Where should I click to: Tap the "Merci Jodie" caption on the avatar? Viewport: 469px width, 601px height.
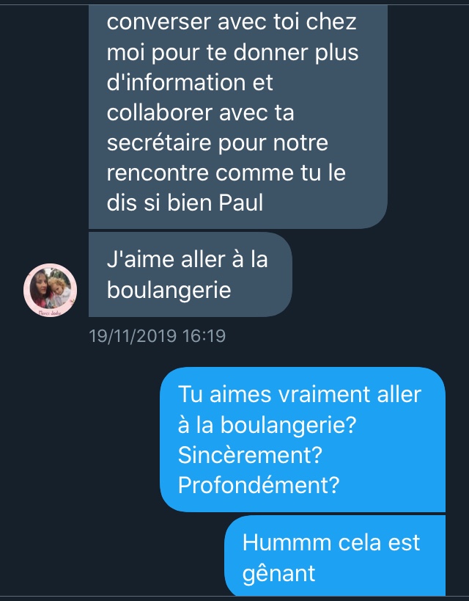click(x=50, y=313)
